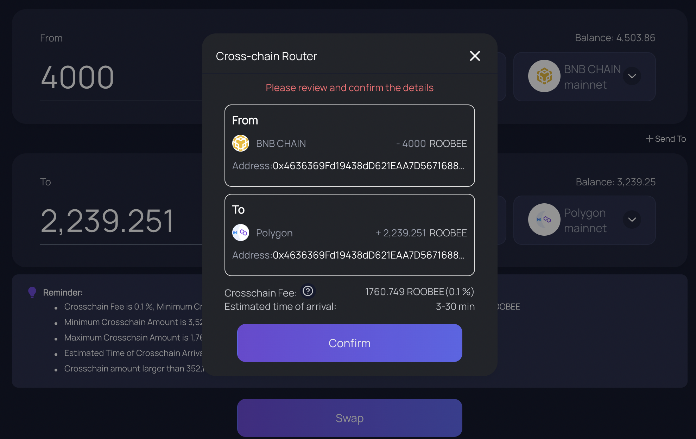Image resolution: width=696 pixels, height=439 pixels.
Task: Click the Crosschain Fee help question icon
Action: 308,291
